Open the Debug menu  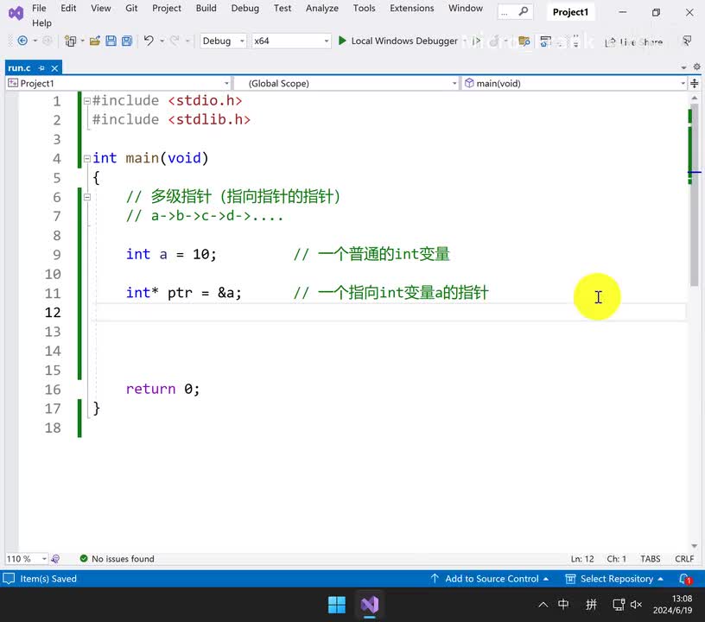(245, 8)
